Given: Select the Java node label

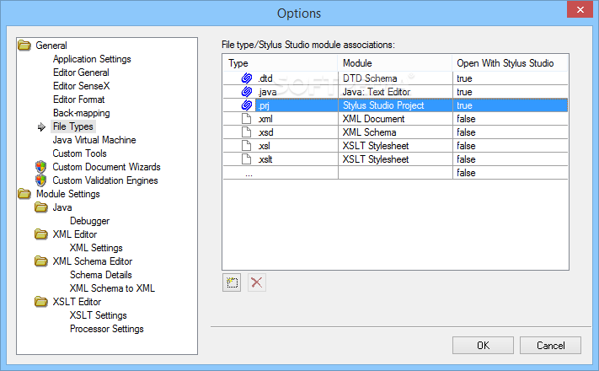Looking at the screenshot, I should click(62, 207).
